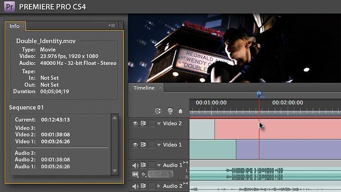Viewport: 341px width, 192px height.
Task: Click the Video 1 timecode 00:03:26:26
Action: point(55,141)
